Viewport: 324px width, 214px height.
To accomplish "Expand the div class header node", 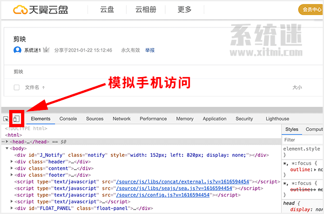I will click(12, 162).
